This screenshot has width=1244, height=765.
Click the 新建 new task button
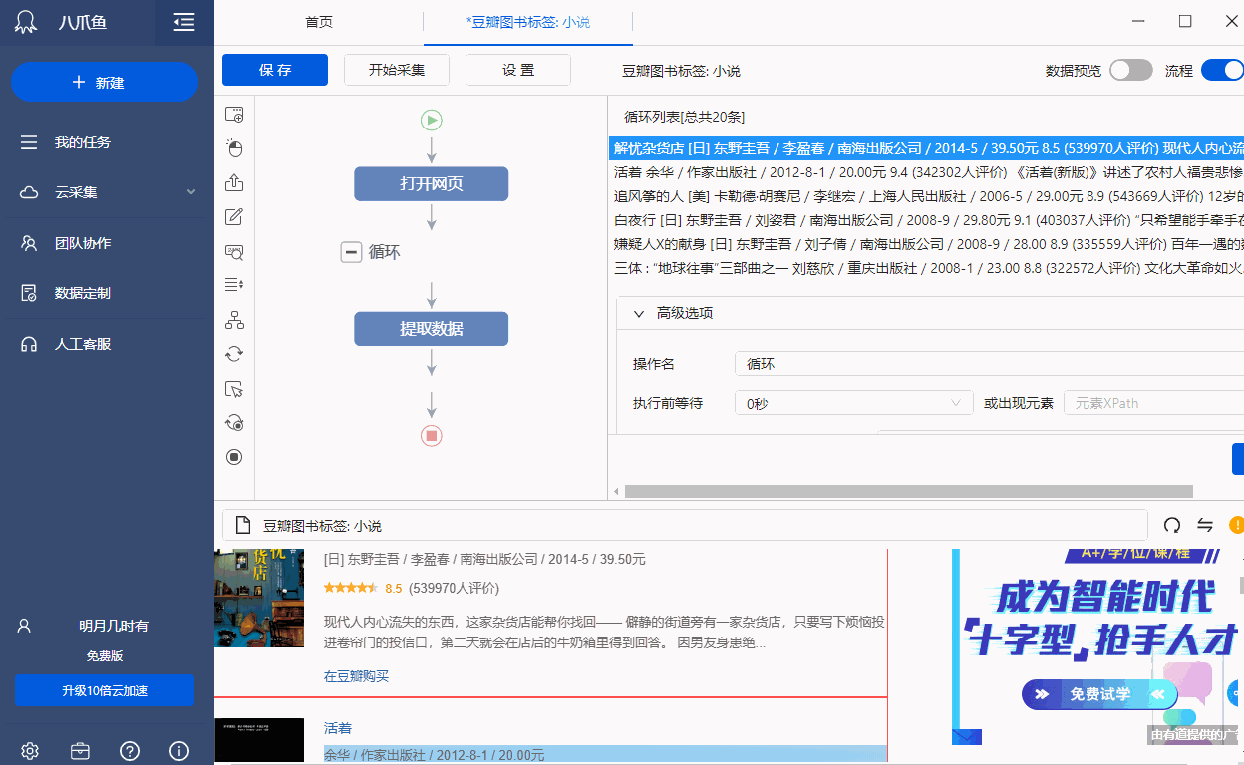105,83
